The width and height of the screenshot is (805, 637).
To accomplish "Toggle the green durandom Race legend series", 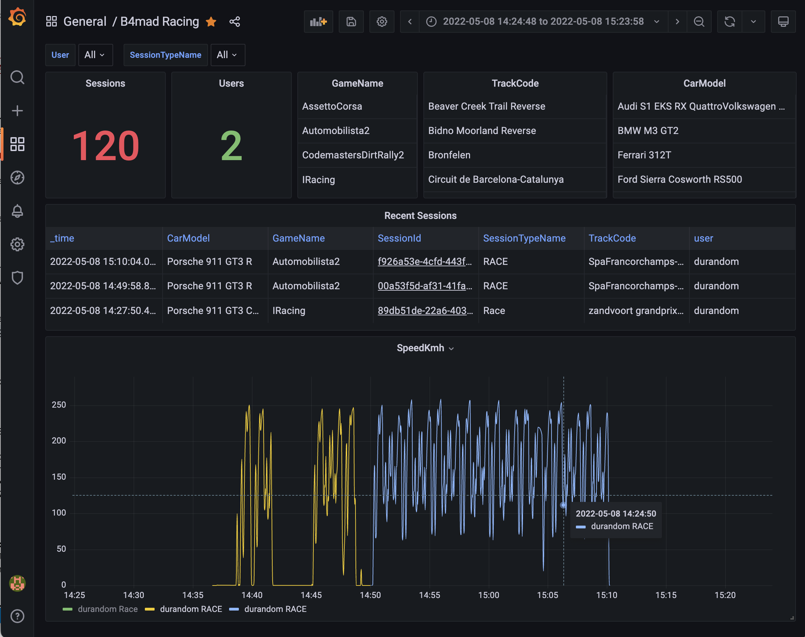I will pos(108,609).
